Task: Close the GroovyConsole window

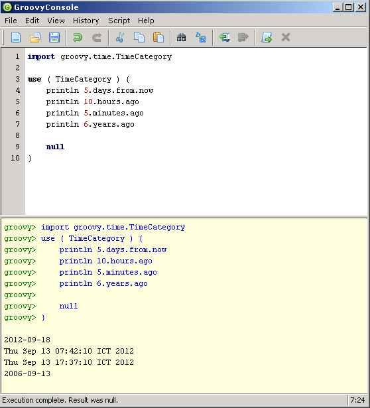Action: coord(361,7)
